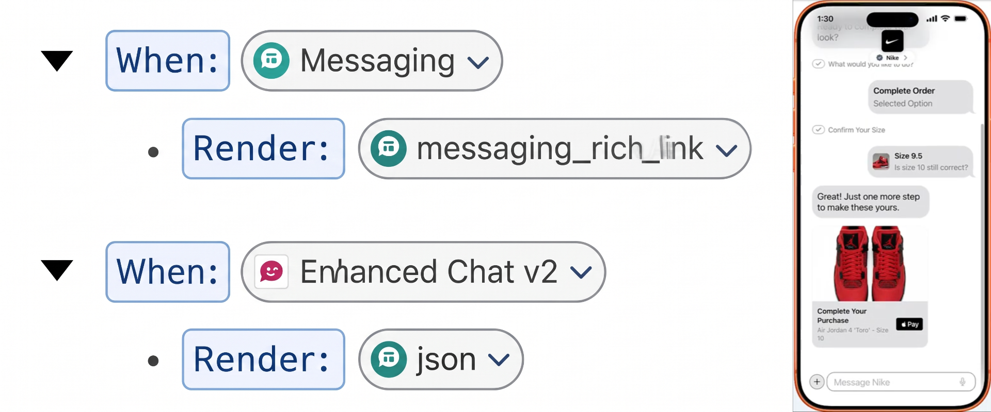Tap the plus icon beside message field
The height and width of the screenshot is (412, 991).
coord(817,382)
